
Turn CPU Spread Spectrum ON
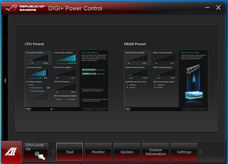click(x=45, y=88)
